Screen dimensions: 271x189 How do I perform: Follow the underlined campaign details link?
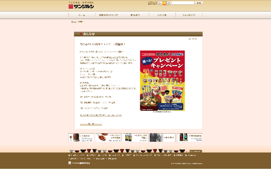[100, 115]
